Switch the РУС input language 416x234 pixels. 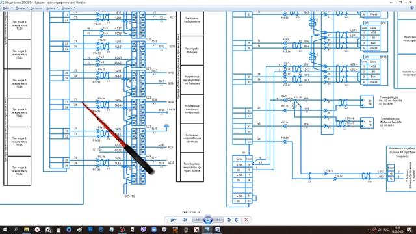click(386, 229)
